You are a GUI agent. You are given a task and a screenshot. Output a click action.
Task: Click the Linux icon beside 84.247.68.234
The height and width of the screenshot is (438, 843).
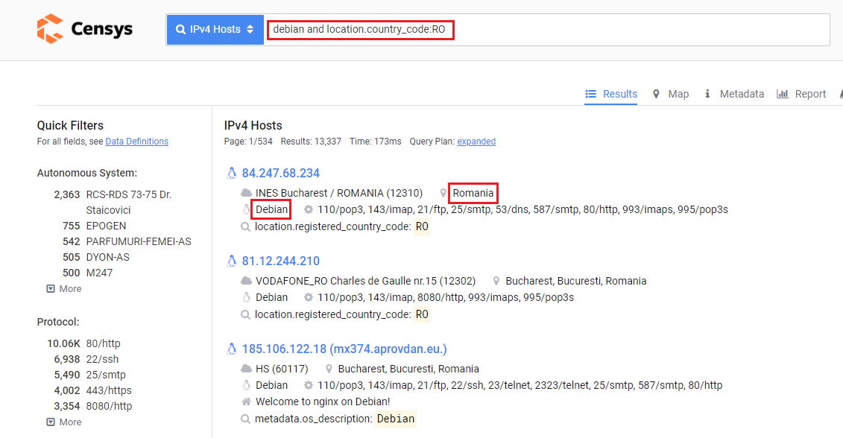click(x=232, y=173)
